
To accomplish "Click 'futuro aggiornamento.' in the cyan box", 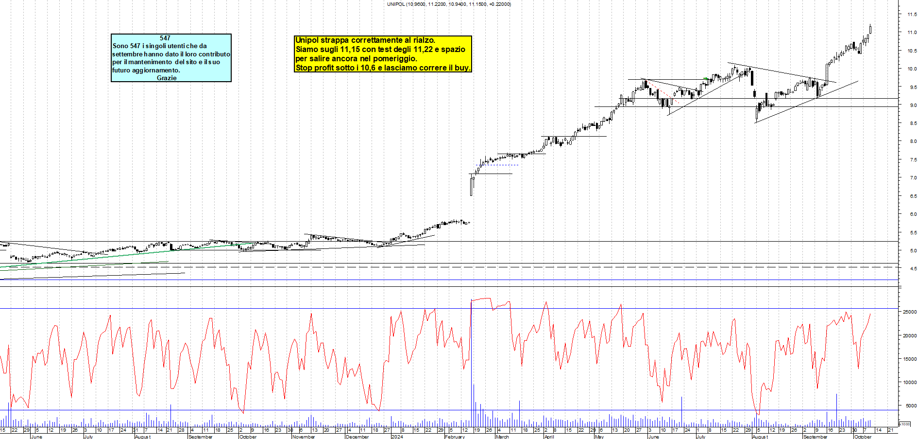I will coord(146,70).
